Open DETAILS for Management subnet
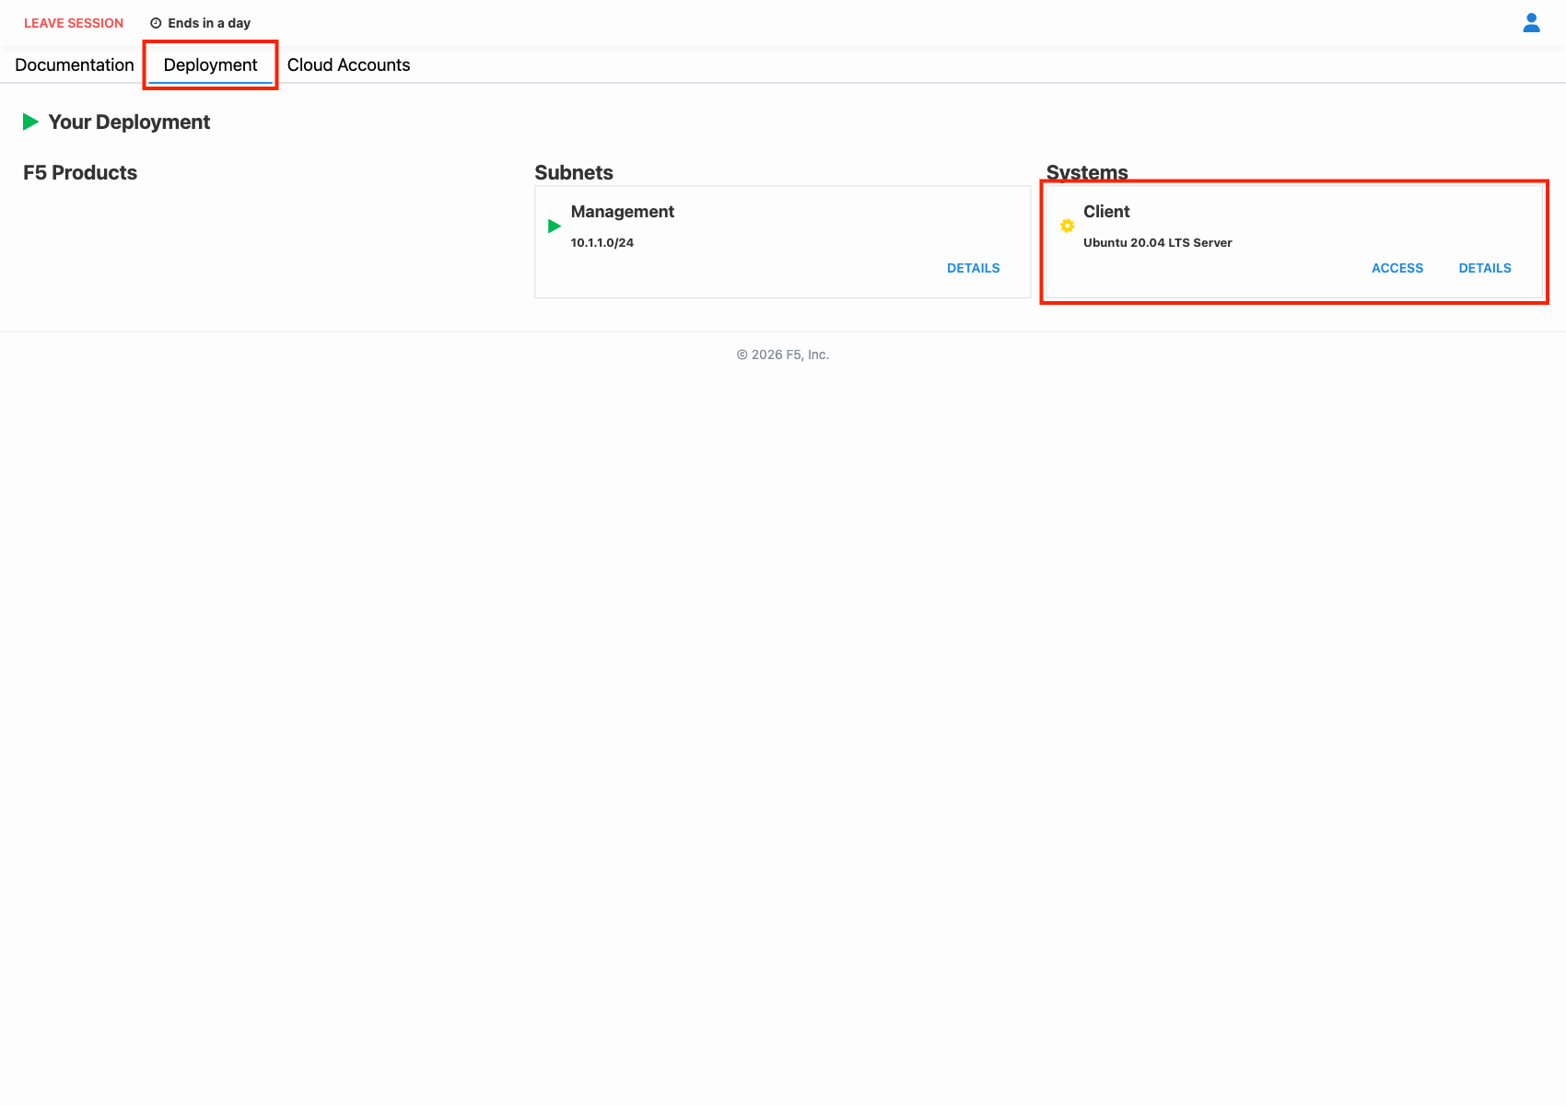The height and width of the screenshot is (1105, 1566). 973,268
